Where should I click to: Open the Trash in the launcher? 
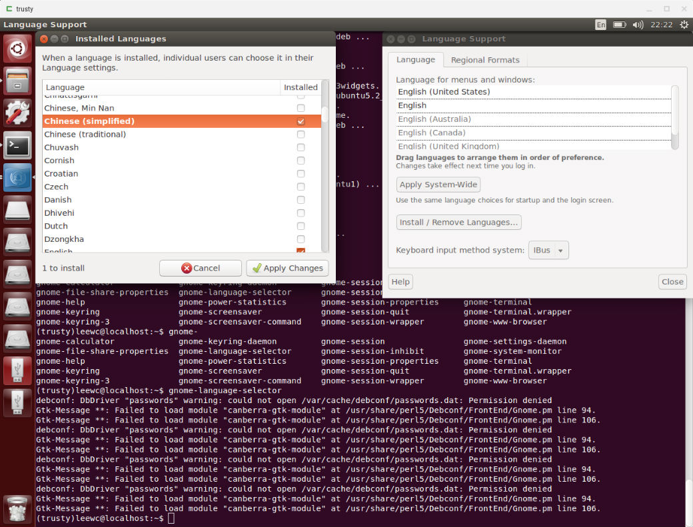pos(17,508)
